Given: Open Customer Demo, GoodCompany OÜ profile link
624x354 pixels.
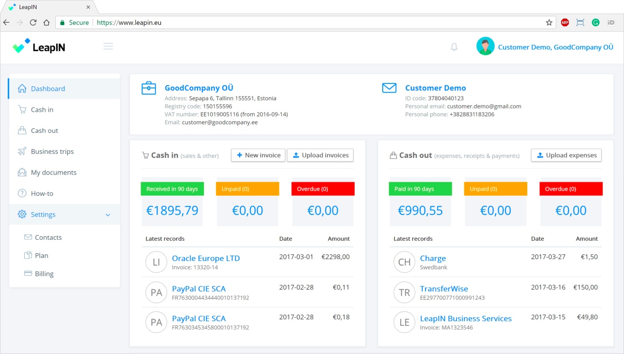Looking at the screenshot, I should 556,47.
